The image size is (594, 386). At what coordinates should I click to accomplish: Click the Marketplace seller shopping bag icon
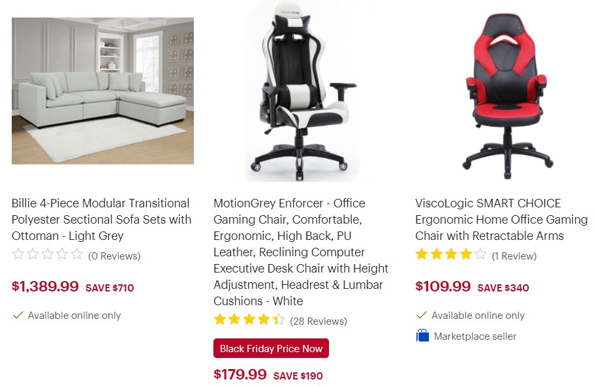click(x=422, y=336)
